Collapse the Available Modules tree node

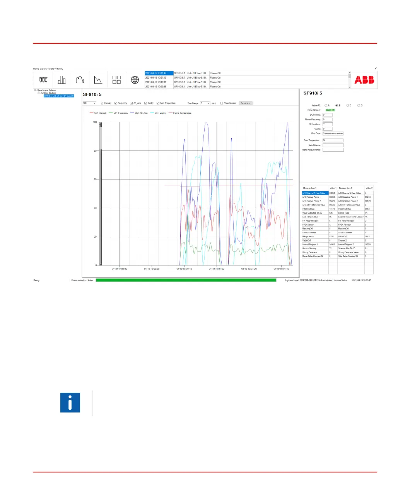coord(39,93)
